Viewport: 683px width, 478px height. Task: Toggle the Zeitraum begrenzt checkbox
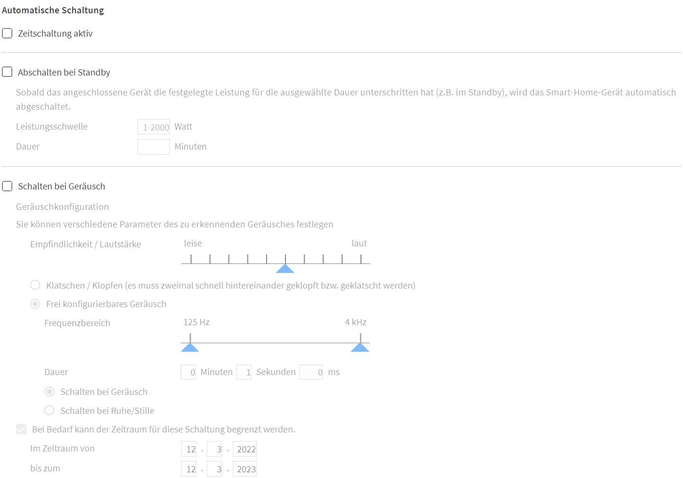[x=21, y=429]
